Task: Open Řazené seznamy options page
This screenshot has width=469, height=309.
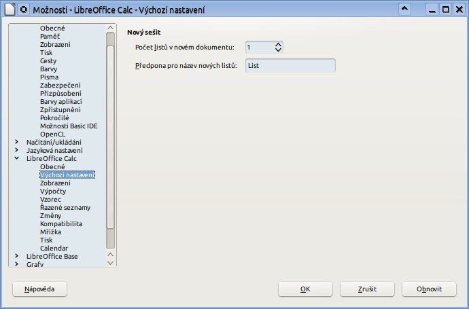Action: pyautogui.click(x=65, y=207)
